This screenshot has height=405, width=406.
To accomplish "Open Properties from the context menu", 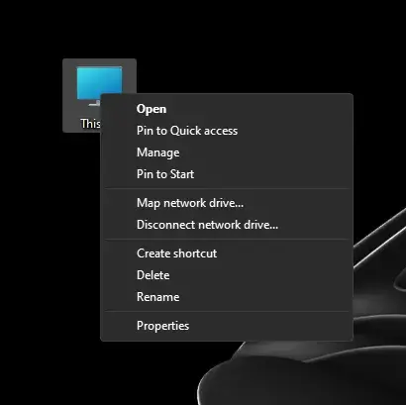I will click(227, 326).
